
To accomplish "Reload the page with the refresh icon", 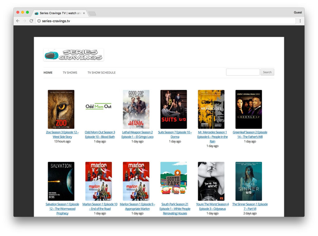I will pos(31,21).
